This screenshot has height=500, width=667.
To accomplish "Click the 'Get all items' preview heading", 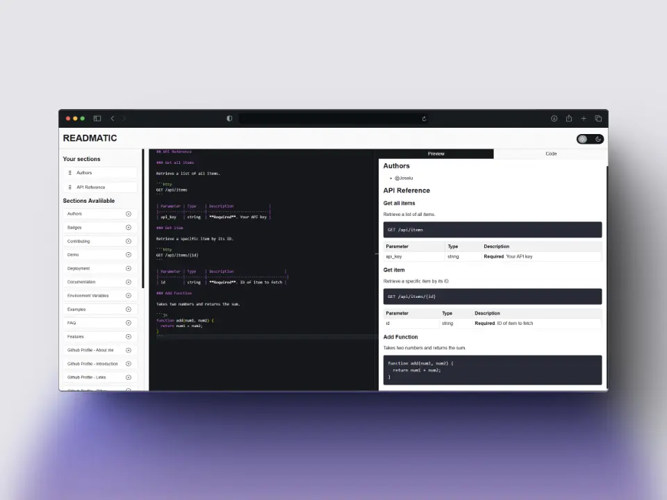I will tap(399, 203).
